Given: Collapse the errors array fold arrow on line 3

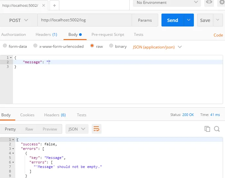Looking at the screenshot, I should coord(13,149).
